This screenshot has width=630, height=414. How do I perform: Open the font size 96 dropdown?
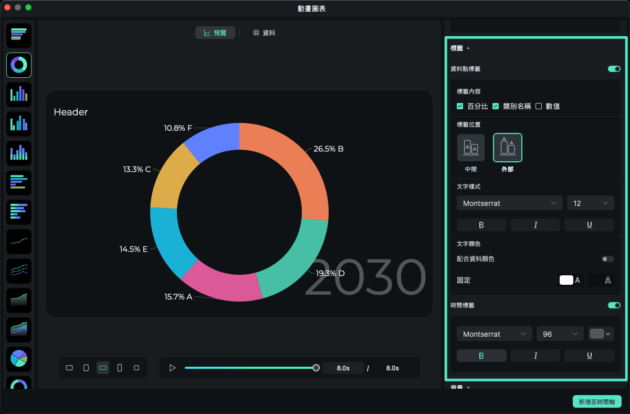click(560, 334)
